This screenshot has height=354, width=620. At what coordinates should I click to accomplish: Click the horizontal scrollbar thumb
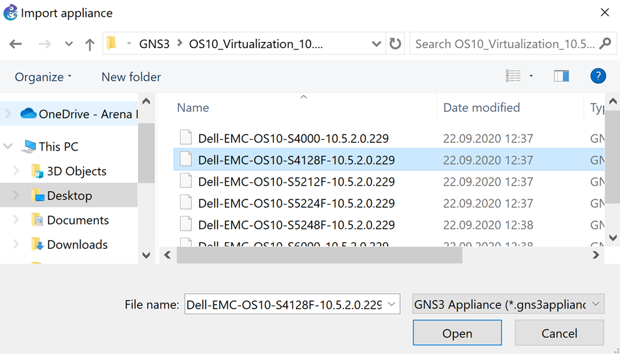[x=319, y=255]
